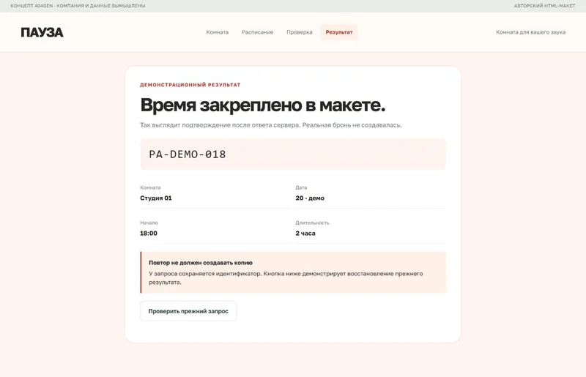Click the heading Время закреплено в макете.

pyautogui.click(x=263, y=105)
